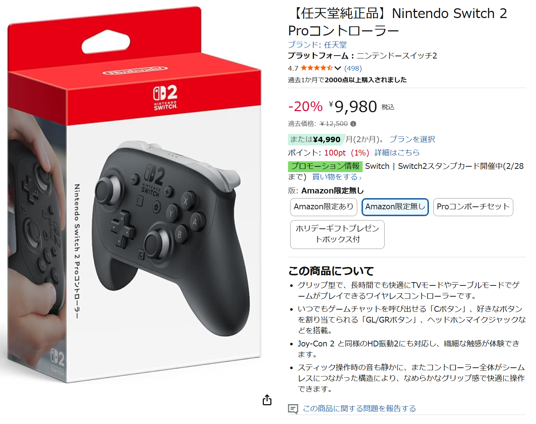The width and height of the screenshot is (536, 424).
Task: Select the Proコンポーチセット version option
Action: (x=473, y=207)
